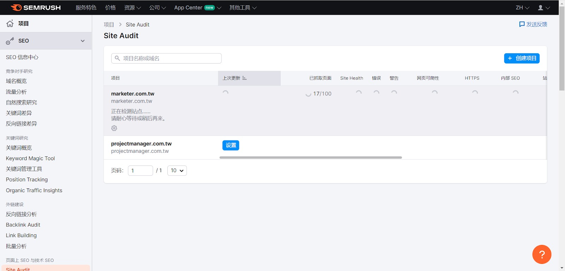Sort by 上次更新 column header
Image resolution: width=565 pixels, height=271 pixels.
[249, 78]
